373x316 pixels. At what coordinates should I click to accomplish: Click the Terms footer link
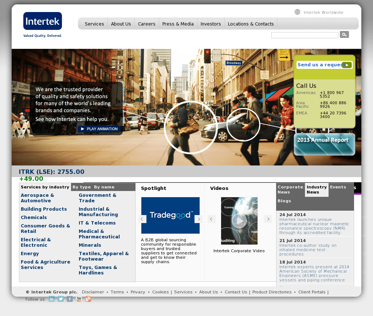click(117, 292)
